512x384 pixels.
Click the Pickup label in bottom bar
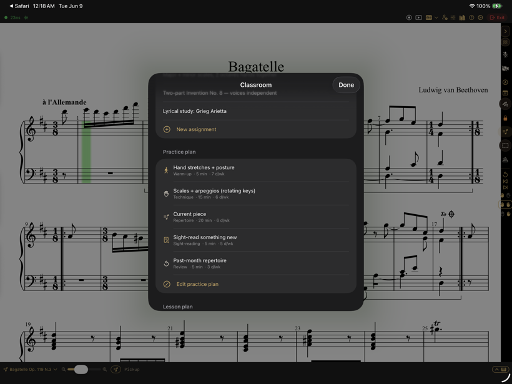[x=132, y=369]
